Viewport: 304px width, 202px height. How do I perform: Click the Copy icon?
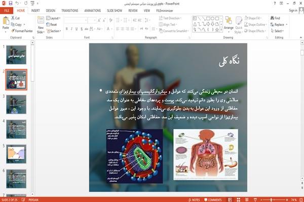tap(13, 25)
